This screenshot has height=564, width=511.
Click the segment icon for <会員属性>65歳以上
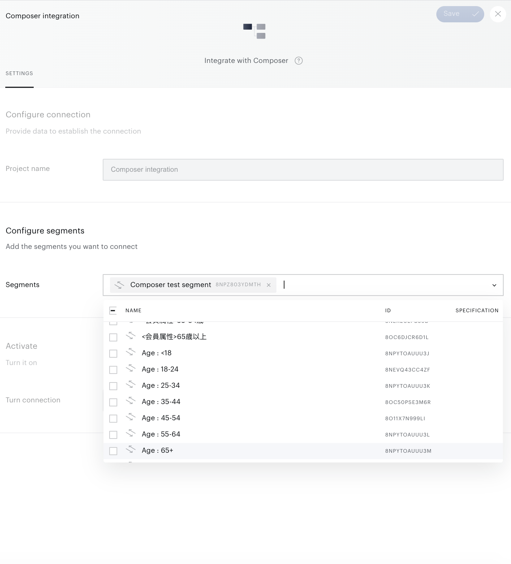(x=130, y=336)
